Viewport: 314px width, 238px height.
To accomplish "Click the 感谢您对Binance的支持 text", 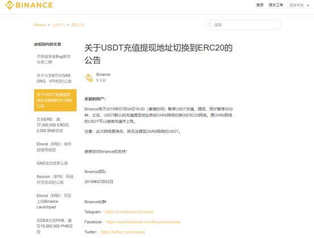I will [x=106, y=152].
